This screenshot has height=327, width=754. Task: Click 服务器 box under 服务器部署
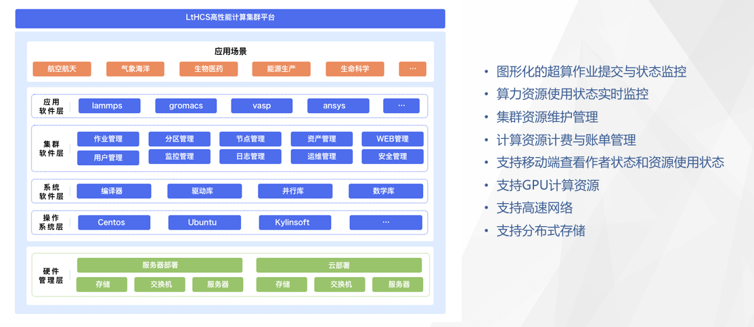pyautogui.click(x=219, y=284)
